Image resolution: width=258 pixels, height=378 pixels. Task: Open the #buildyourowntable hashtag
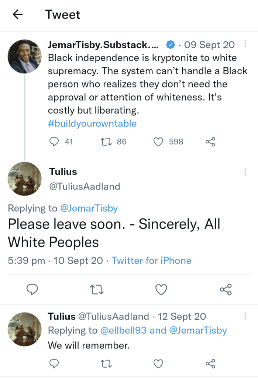pyautogui.click(x=92, y=123)
